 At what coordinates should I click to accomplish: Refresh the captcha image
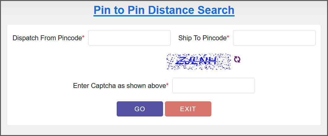(x=237, y=59)
